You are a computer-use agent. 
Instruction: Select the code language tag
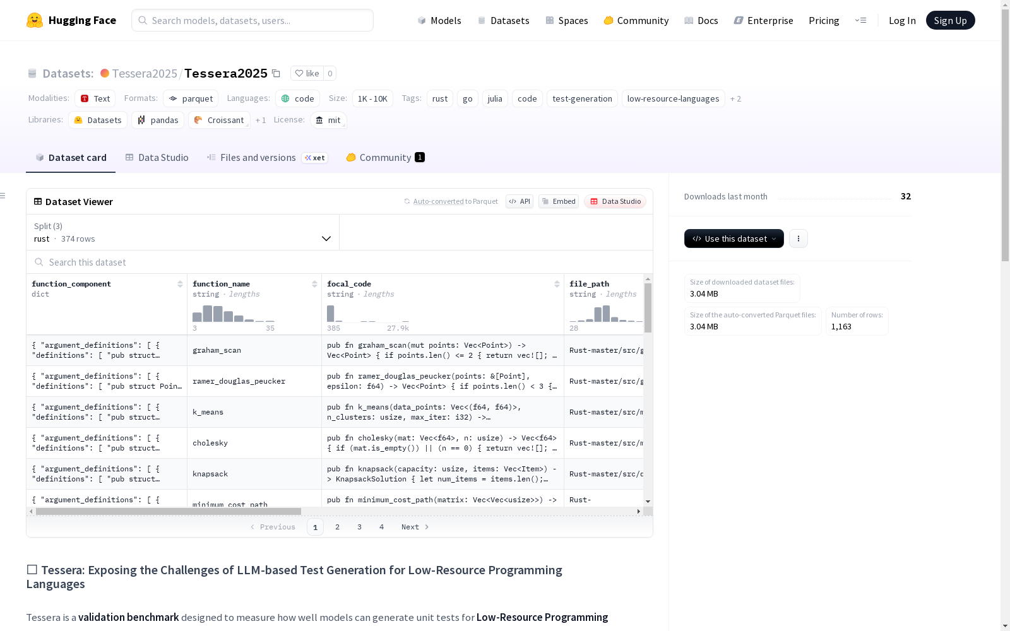pyautogui.click(x=298, y=98)
